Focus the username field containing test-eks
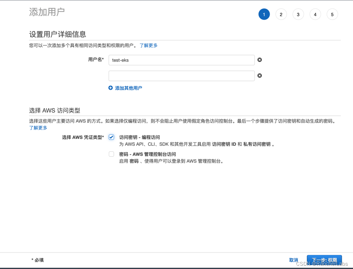This screenshot has height=269, width=353. (182, 60)
